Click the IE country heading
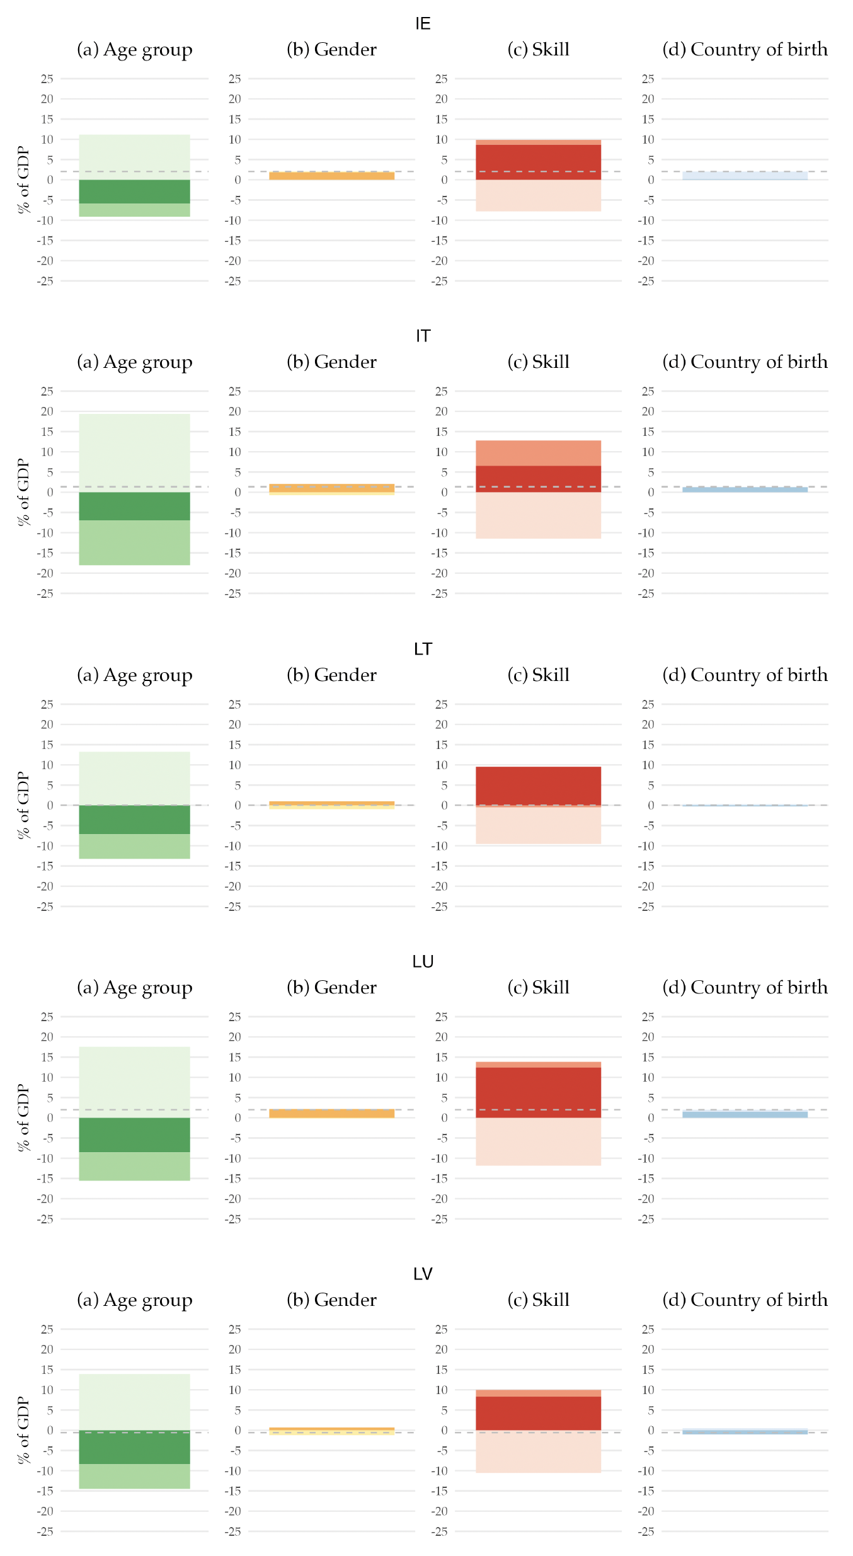This screenshot has height=1556, width=853. pos(423,24)
